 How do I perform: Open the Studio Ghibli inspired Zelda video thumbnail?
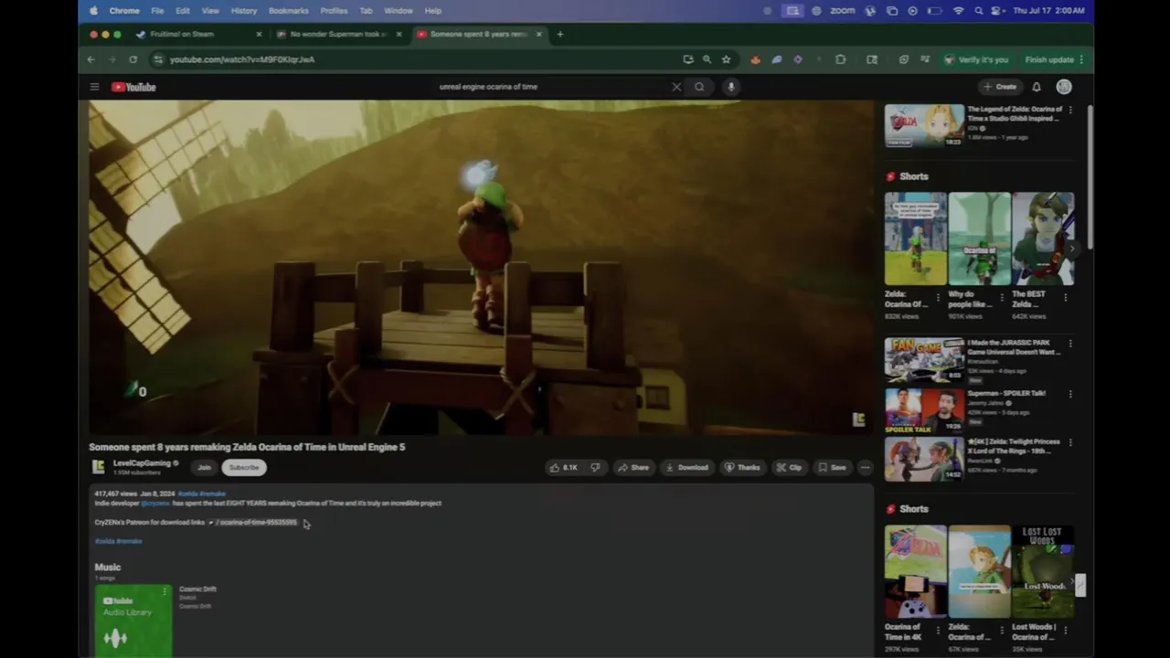coord(924,125)
